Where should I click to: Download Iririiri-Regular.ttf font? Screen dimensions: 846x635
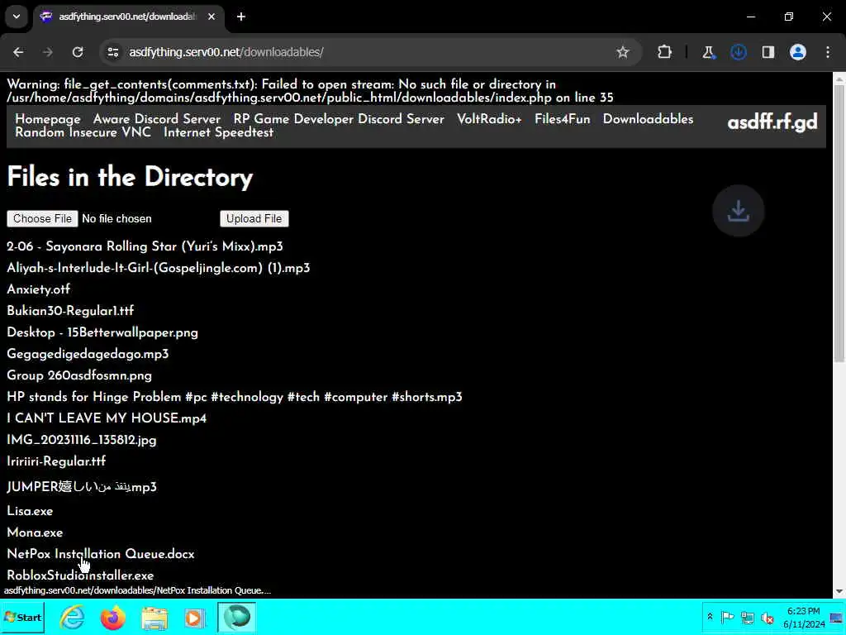coord(56,461)
